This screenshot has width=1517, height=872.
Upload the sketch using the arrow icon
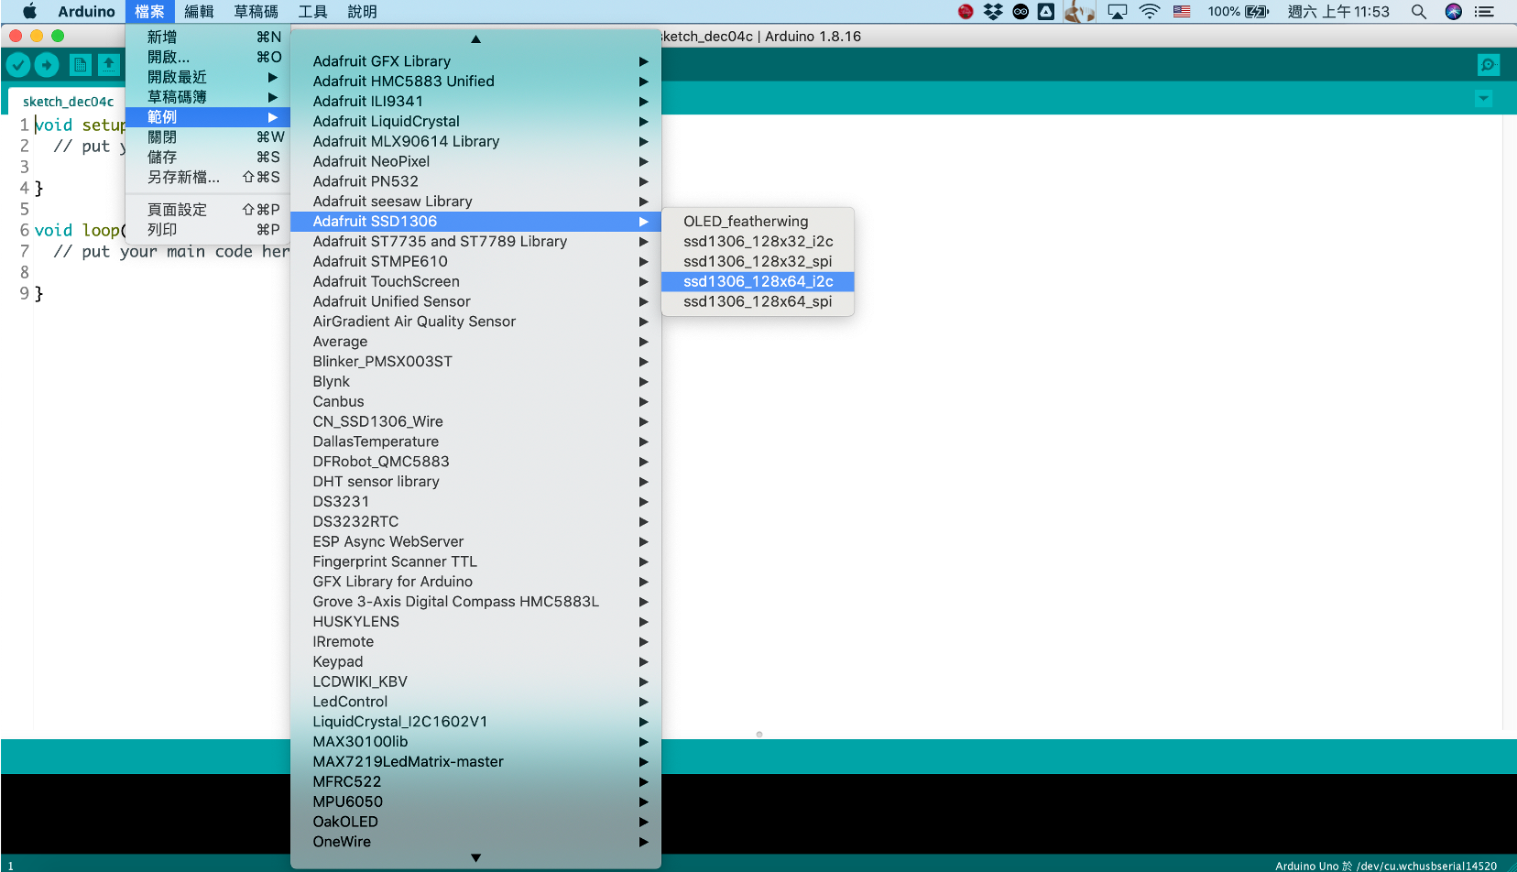pyautogui.click(x=47, y=64)
